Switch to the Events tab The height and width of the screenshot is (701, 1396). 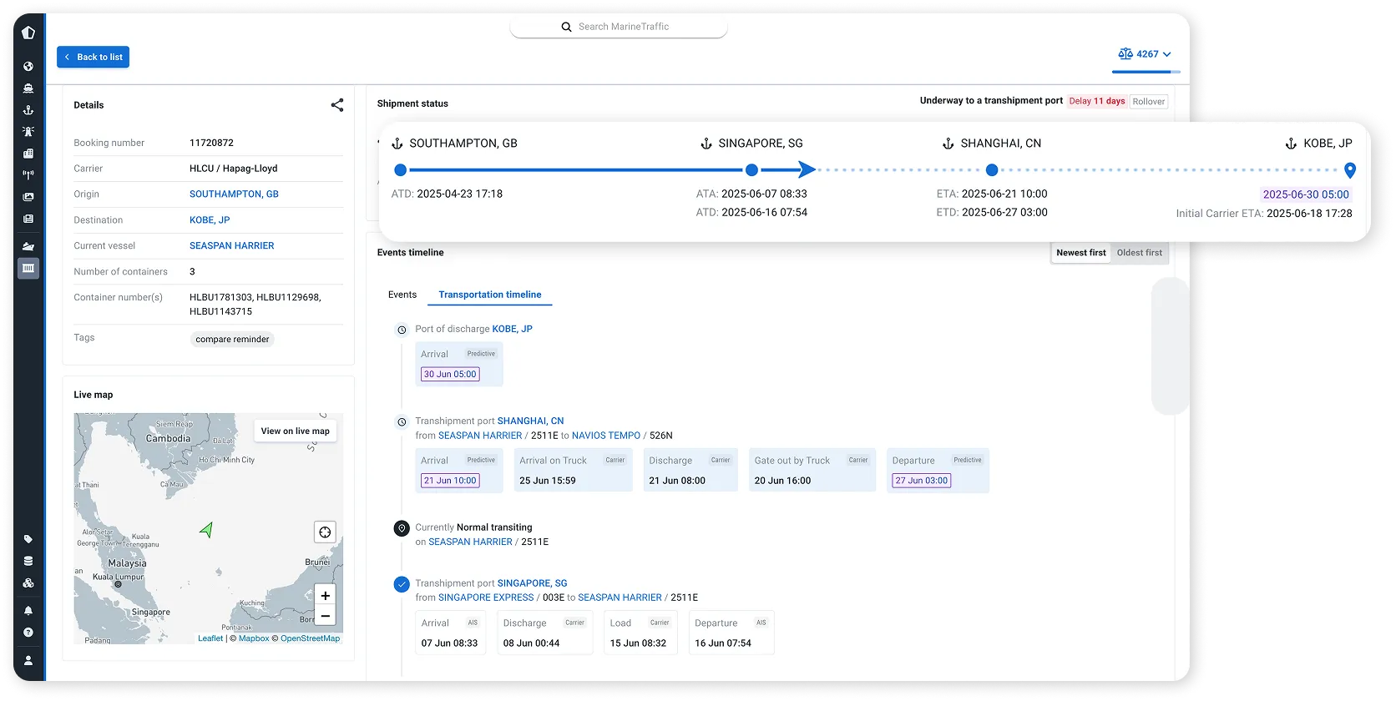click(x=402, y=295)
